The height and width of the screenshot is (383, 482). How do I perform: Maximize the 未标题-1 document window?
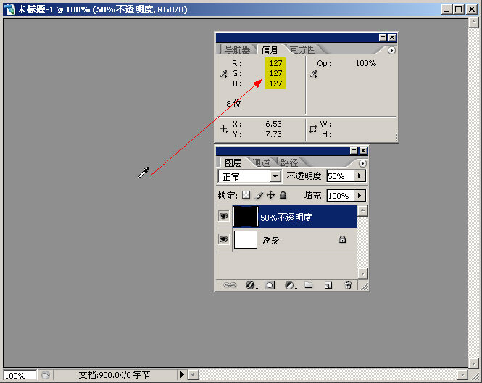coord(459,9)
